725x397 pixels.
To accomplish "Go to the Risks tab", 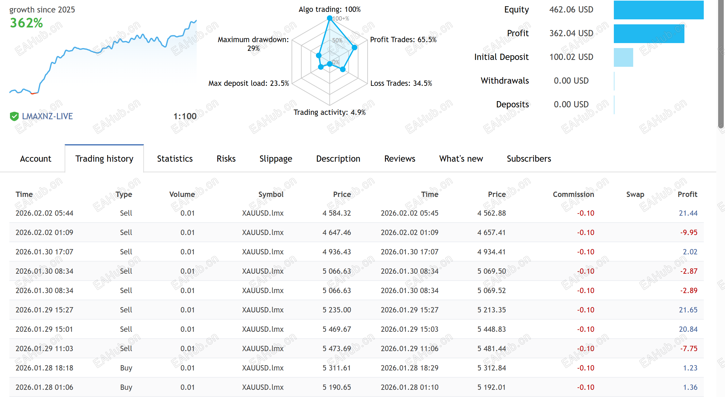I will click(x=226, y=159).
